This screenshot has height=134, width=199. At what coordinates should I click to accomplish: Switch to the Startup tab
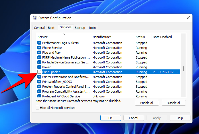pos(80,28)
